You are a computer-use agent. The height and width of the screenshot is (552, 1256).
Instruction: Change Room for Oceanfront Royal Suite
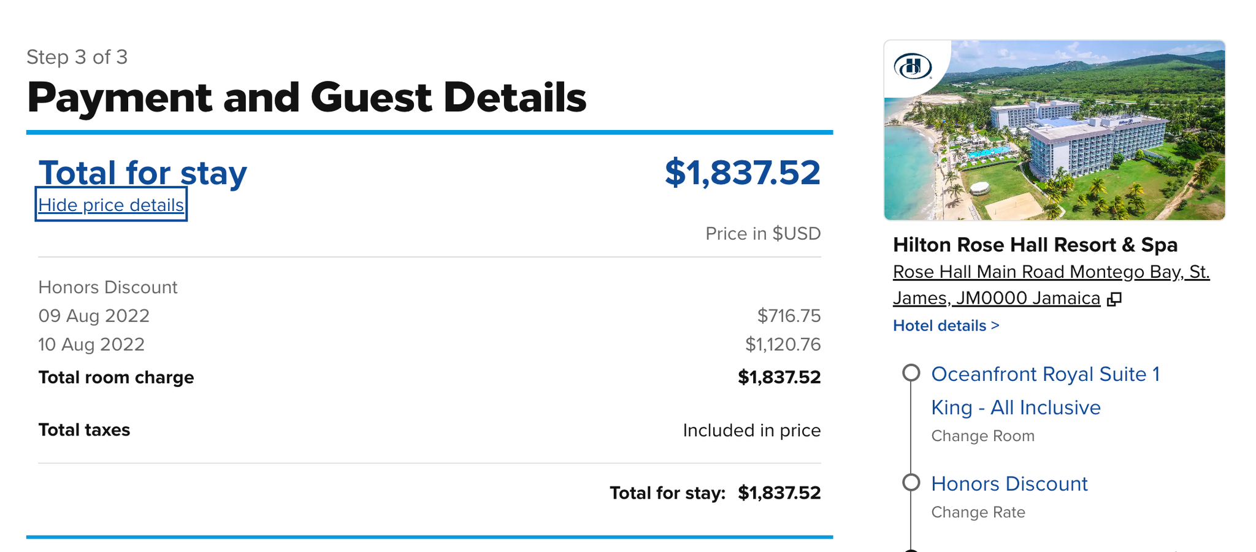pos(982,436)
